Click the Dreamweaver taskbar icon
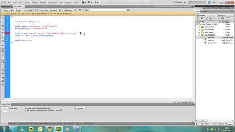The height and width of the screenshot is (132, 235). tap(58, 129)
